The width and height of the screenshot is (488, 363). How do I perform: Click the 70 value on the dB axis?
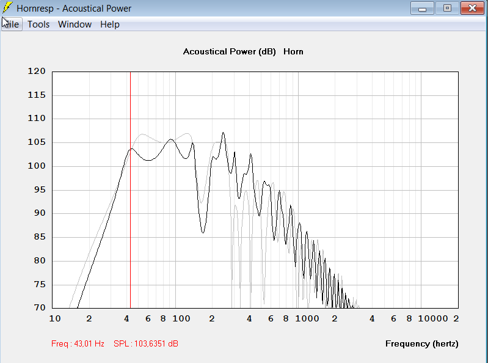40,308
